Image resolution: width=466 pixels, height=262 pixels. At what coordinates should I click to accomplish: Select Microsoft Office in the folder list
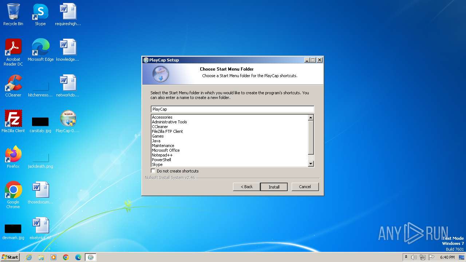[166, 150]
